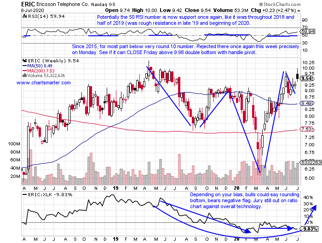Click the Chg +0.23 (+2.47%) value
Image resolution: width=322 pixels, height=243 pixels.
pyautogui.click(x=273, y=10)
